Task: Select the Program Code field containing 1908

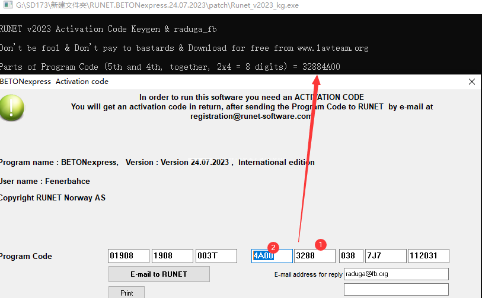Action: [173, 256]
